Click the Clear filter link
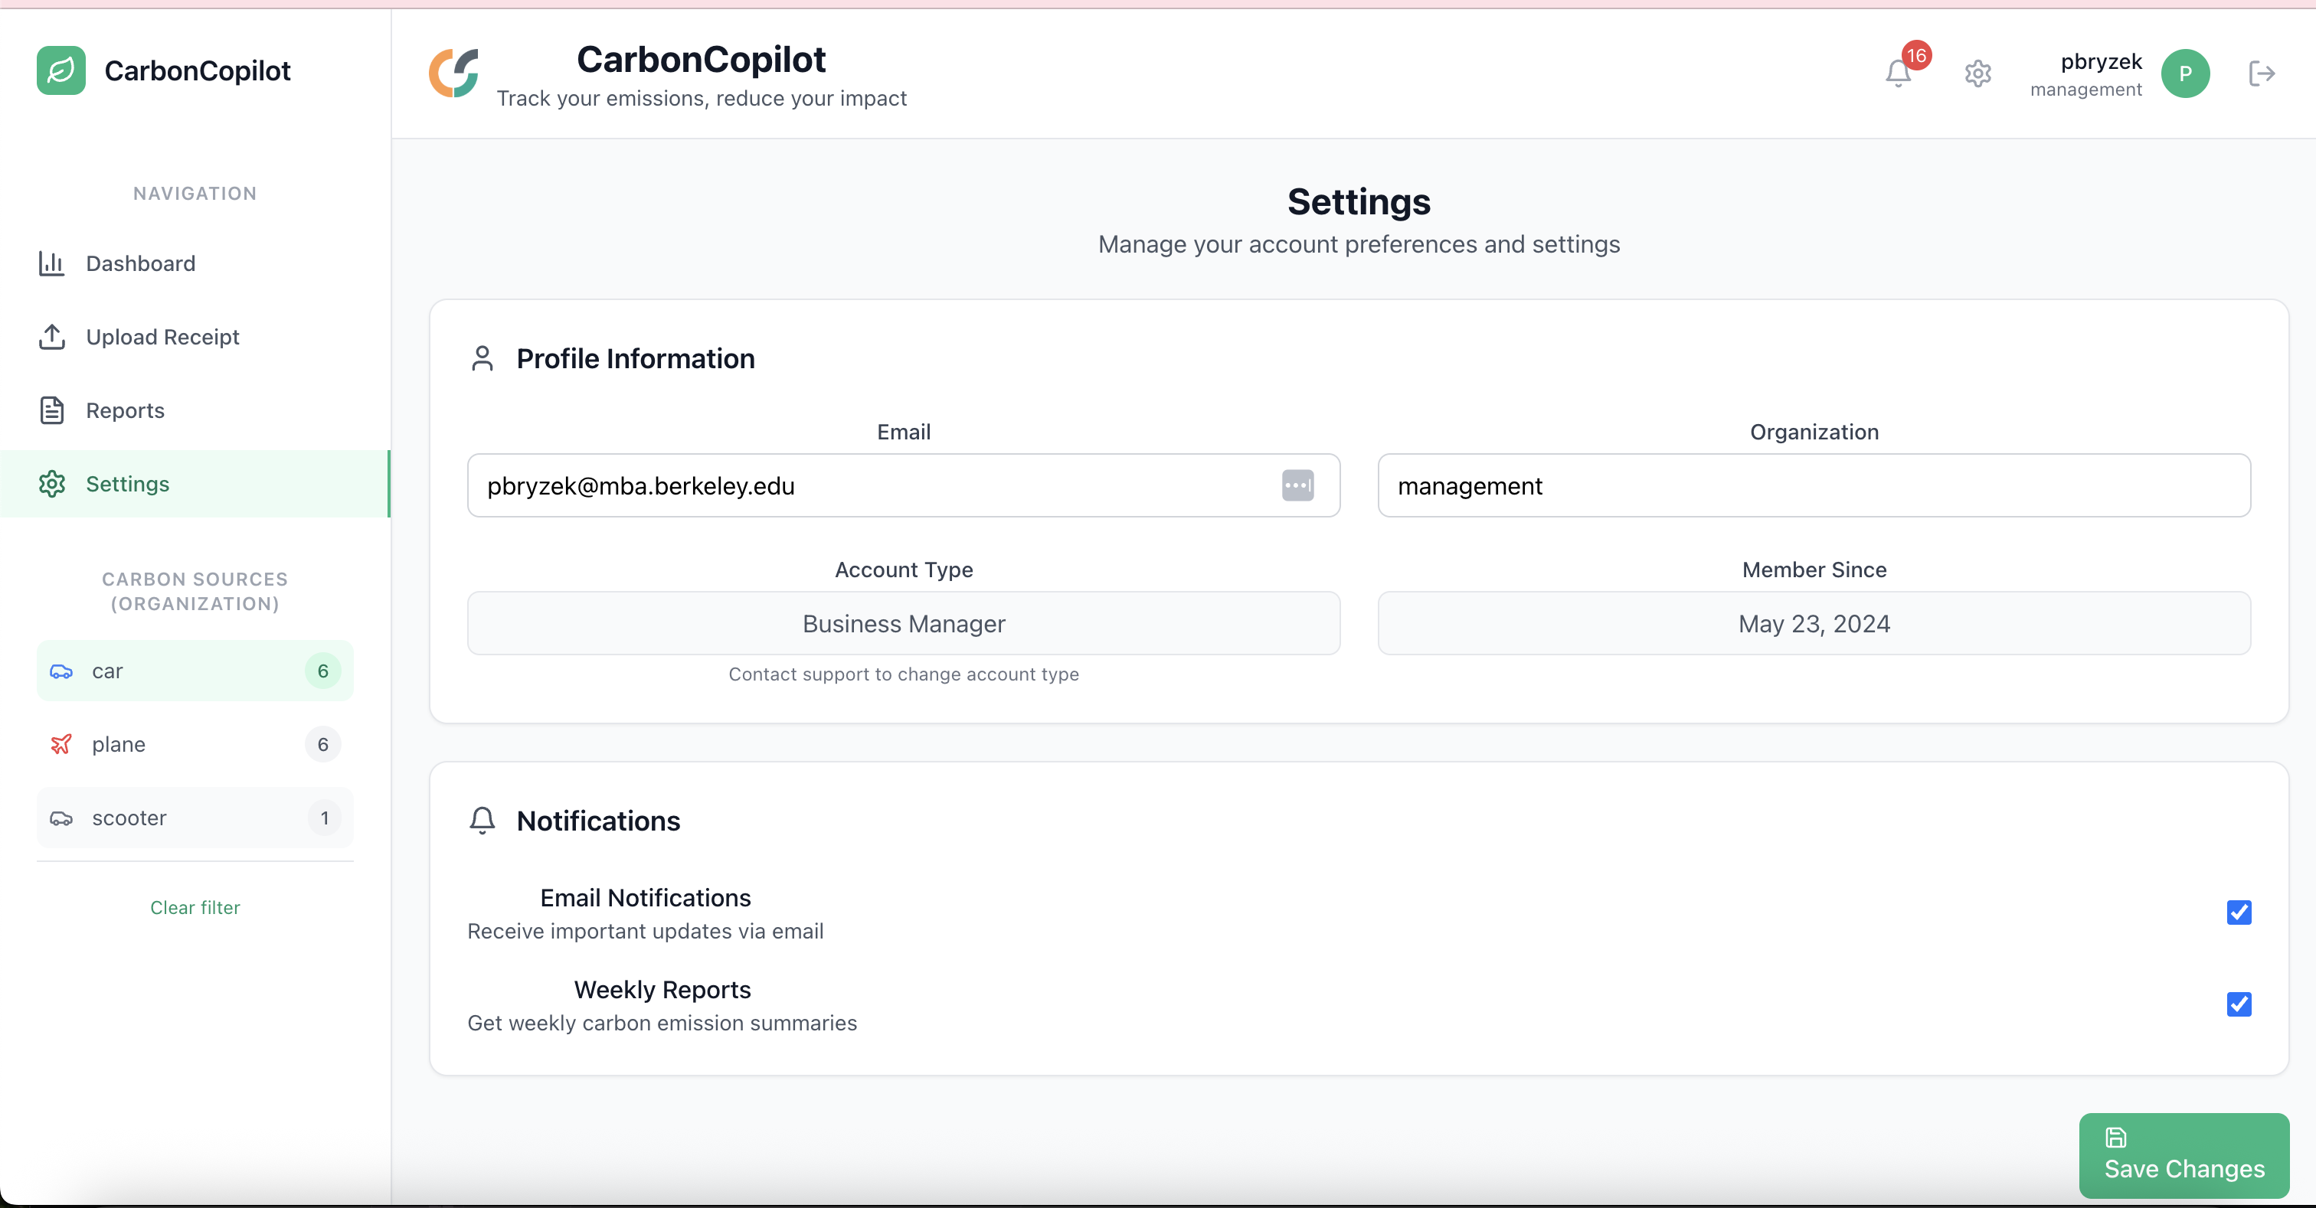Viewport: 2316px width, 1208px height. point(195,908)
